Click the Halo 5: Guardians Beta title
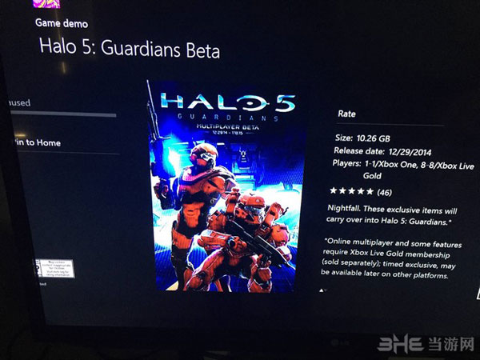Image resolution: width=480 pixels, height=360 pixels. tap(130, 48)
